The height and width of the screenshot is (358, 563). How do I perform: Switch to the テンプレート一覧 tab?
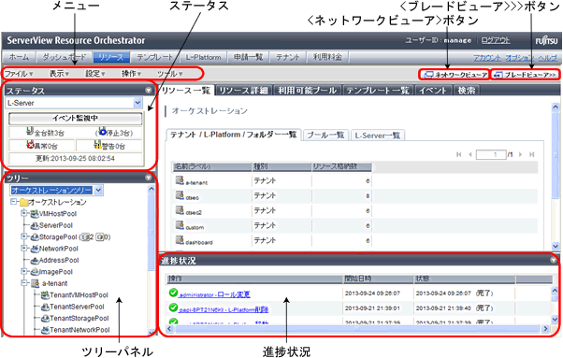click(x=378, y=91)
